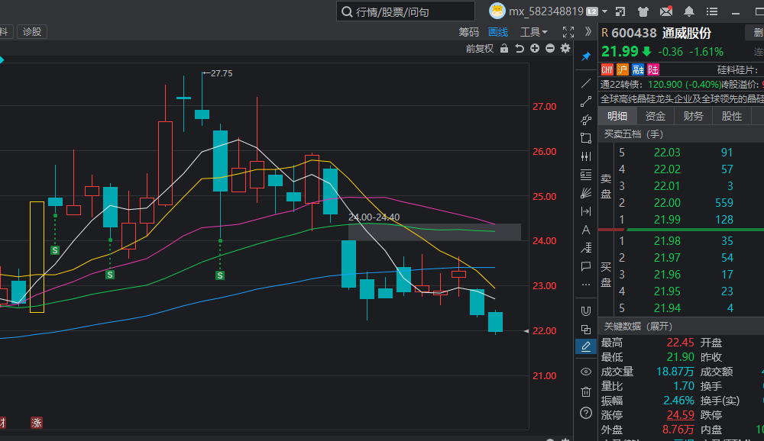Open messages envelope icon

666,11
